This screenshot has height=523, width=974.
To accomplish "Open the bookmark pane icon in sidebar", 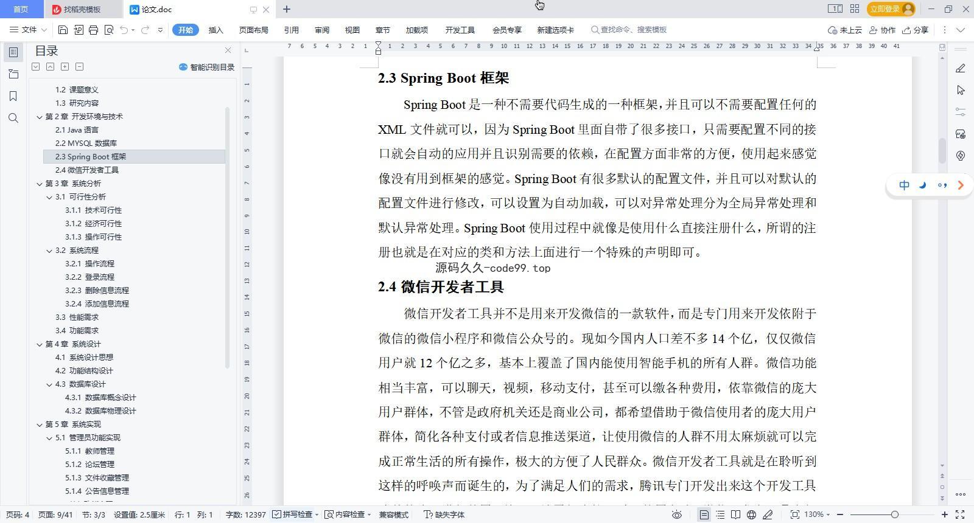I will tap(13, 96).
